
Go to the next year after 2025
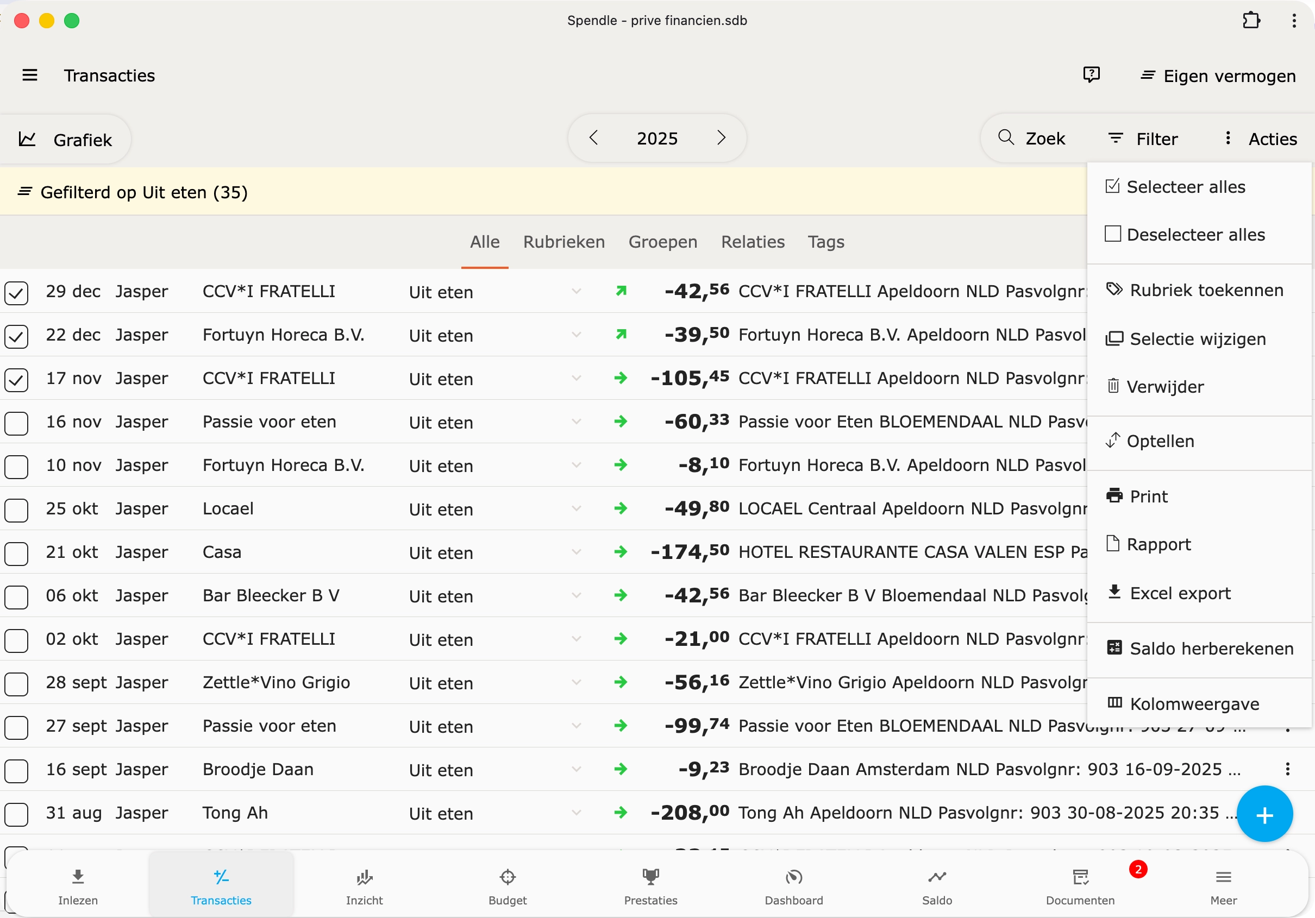tap(721, 138)
